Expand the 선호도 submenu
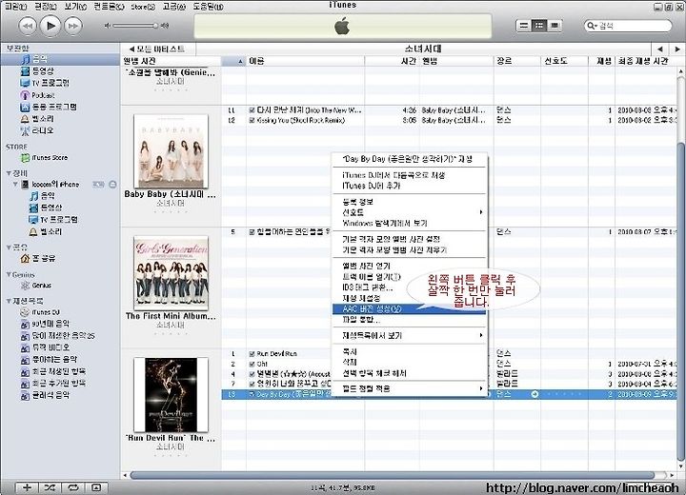This screenshot has height=495, width=686. (x=410, y=212)
